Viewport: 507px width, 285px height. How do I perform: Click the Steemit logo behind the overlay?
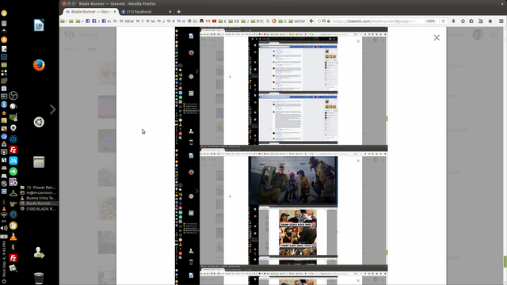[x=81, y=35]
